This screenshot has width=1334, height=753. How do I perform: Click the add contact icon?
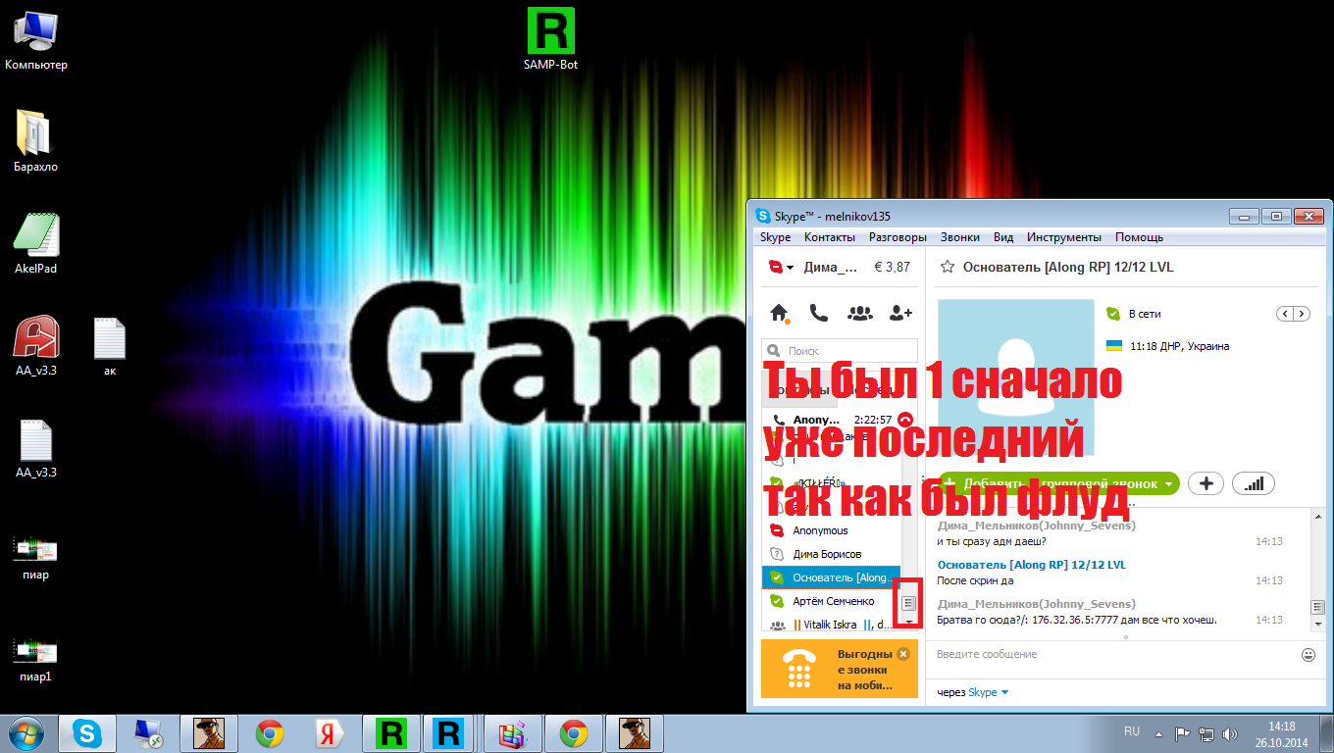900,313
